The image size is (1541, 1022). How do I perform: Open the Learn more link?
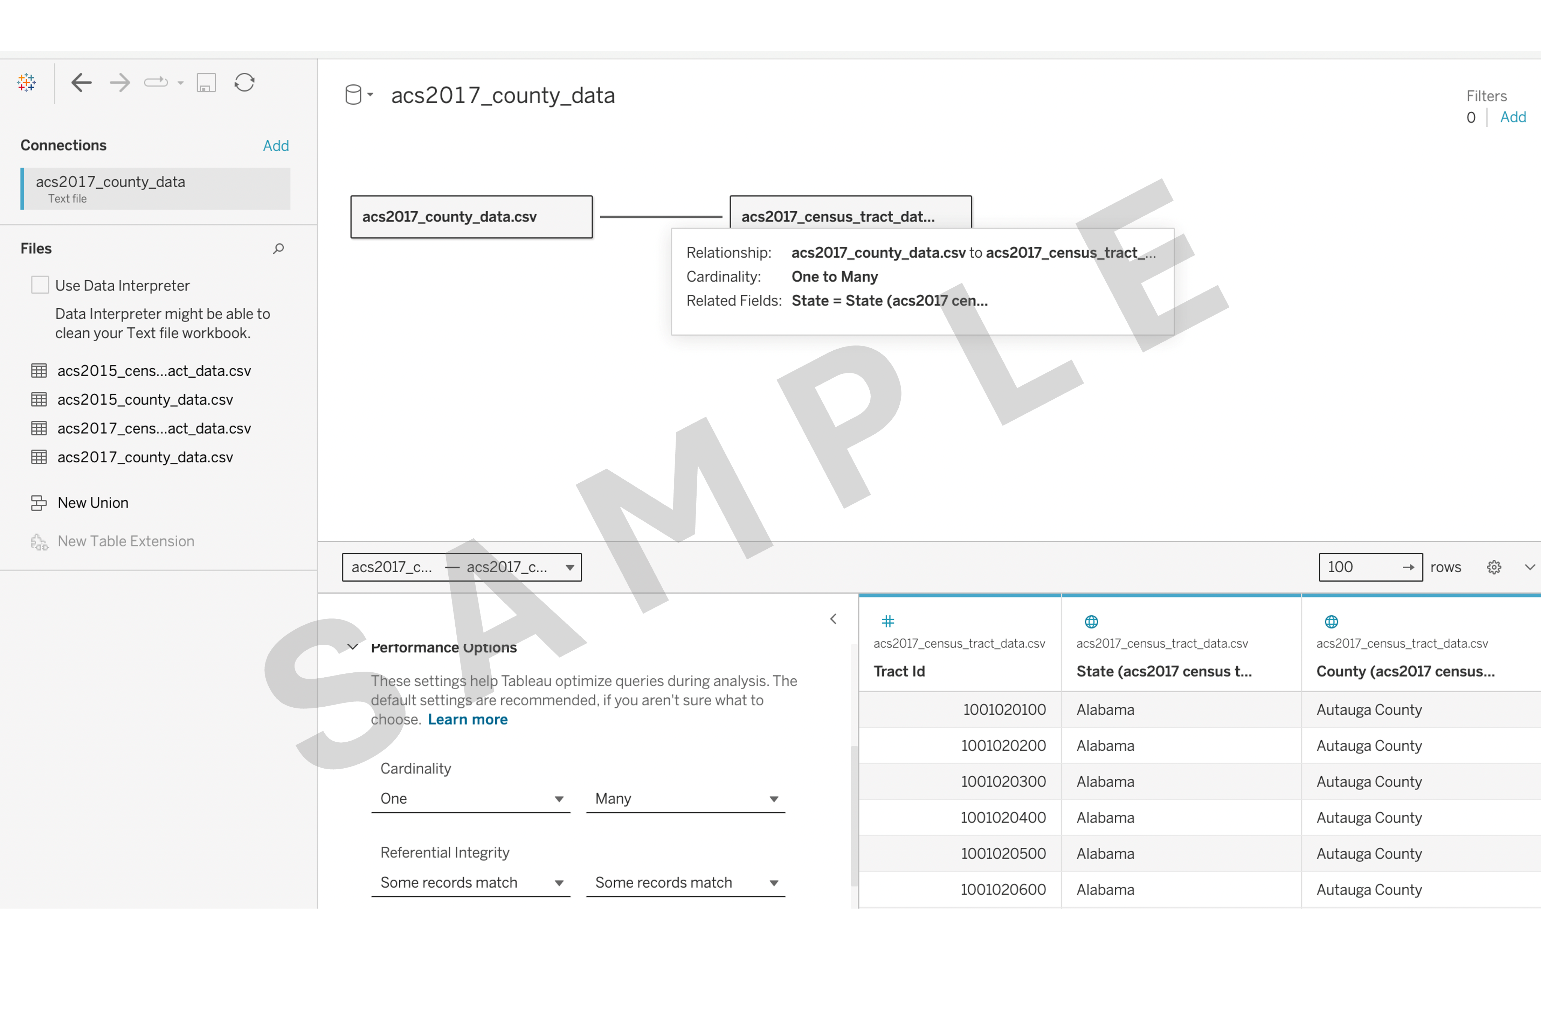pyautogui.click(x=468, y=719)
